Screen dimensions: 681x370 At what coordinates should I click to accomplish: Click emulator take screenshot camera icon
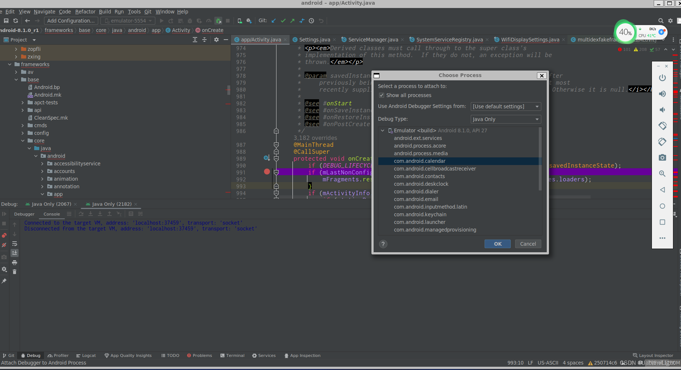tap(662, 157)
